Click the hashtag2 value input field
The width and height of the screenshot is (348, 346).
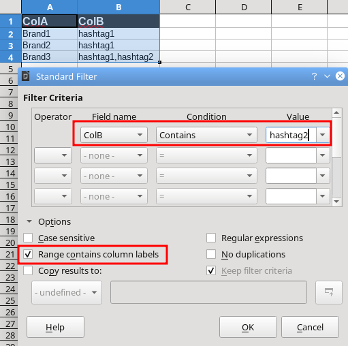(x=291, y=135)
